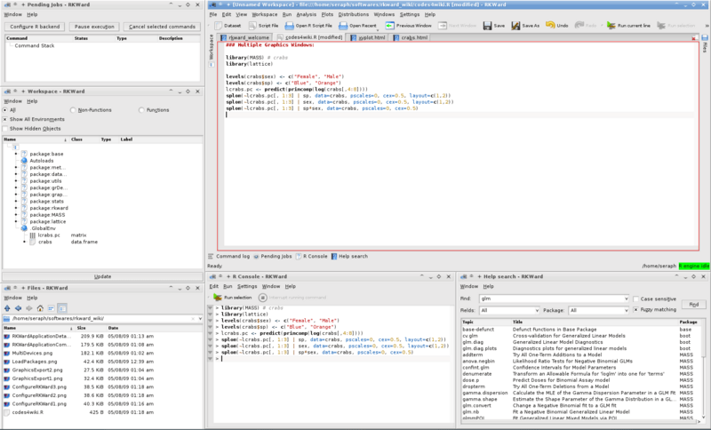Expand package:lattice tree node
The height and width of the screenshot is (430, 711).
16,221
